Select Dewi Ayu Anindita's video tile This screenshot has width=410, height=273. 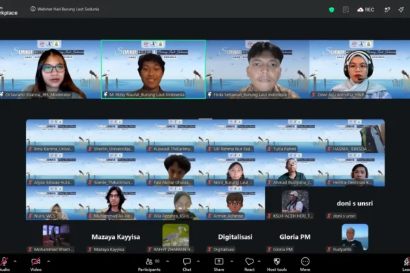point(360,70)
